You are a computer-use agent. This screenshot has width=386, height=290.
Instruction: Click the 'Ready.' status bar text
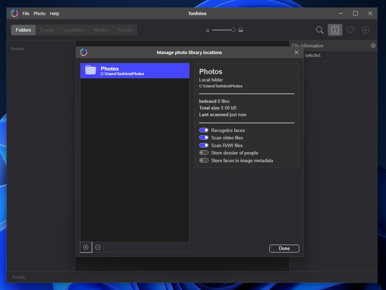point(19,277)
